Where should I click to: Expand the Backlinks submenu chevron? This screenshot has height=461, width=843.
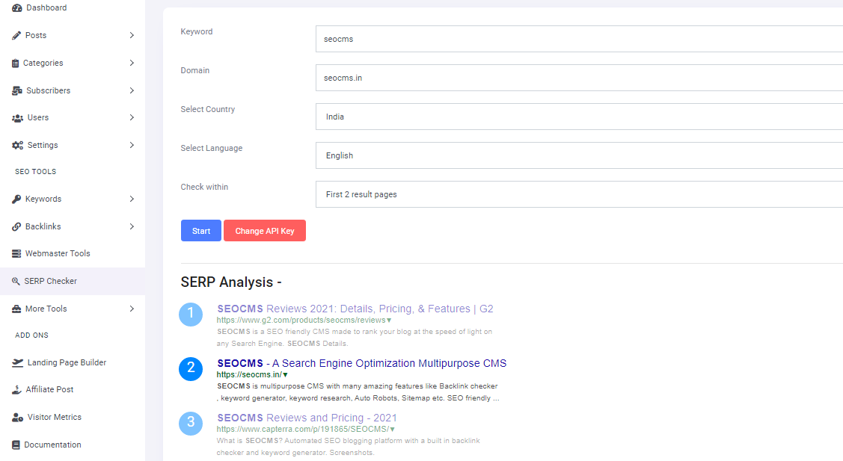pos(132,226)
